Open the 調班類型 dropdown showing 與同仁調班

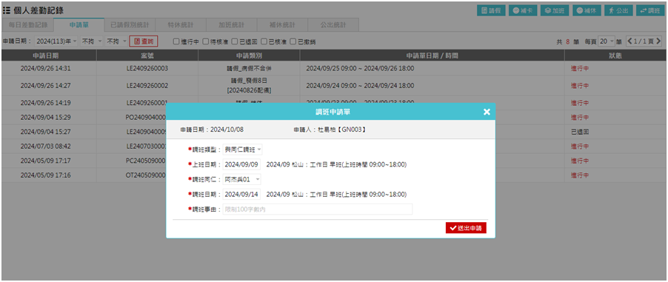243,150
